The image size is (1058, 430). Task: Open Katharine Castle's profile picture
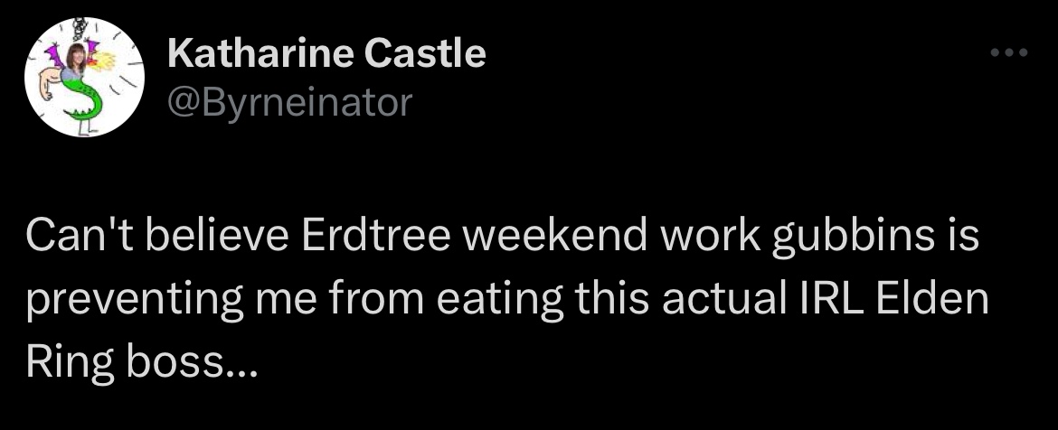[84, 77]
